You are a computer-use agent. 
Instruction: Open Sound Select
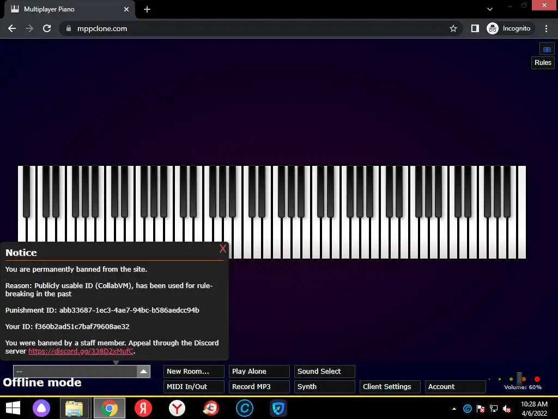click(x=325, y=371)
